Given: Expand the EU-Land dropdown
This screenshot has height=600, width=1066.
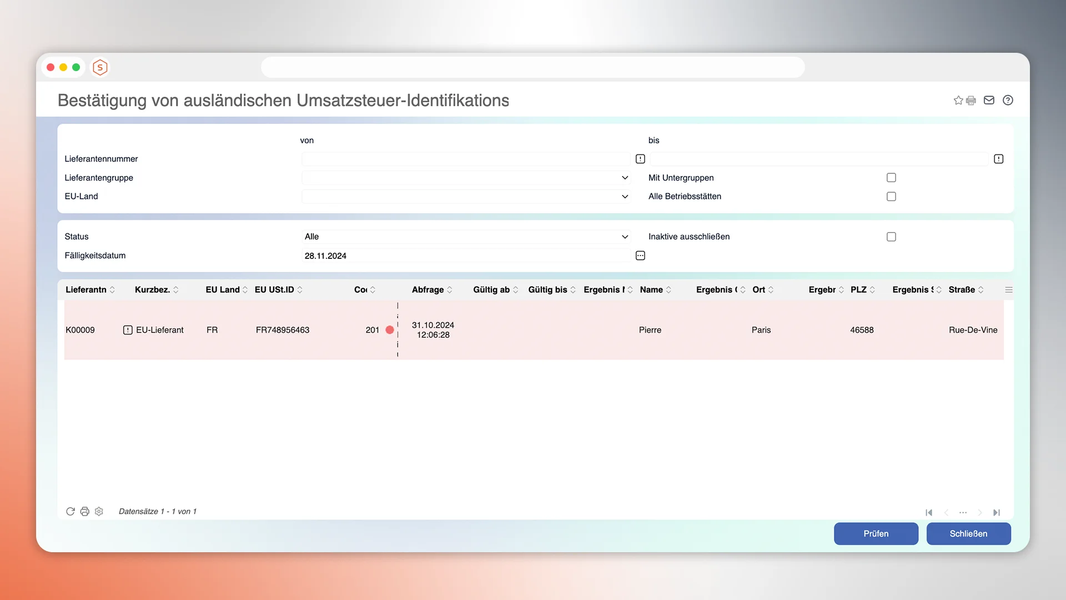Looking at the screenshot, I should coord(625,196).
